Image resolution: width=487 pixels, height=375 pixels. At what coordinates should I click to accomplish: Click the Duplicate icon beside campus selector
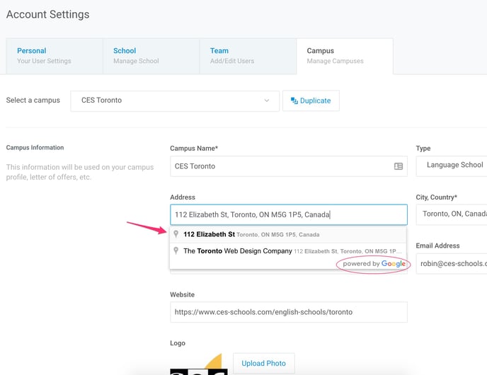click(294, 100)
